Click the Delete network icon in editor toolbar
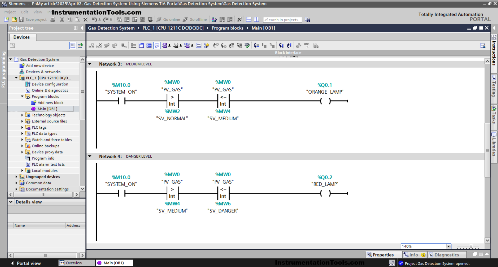 click(x=99, y=46)
